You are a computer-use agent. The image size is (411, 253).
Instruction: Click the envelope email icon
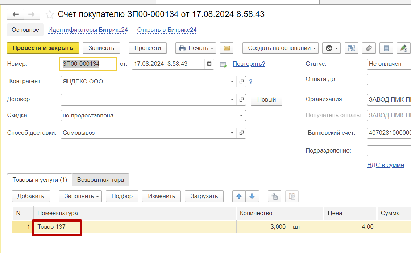[227, 48]
